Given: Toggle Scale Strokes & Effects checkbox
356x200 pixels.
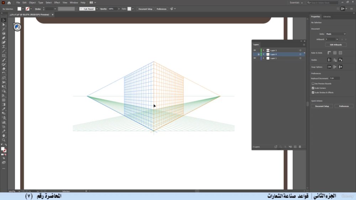Looking at the screenshot, I should 313,93.
